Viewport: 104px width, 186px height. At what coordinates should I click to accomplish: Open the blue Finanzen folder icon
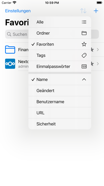[x=10, y=50]
